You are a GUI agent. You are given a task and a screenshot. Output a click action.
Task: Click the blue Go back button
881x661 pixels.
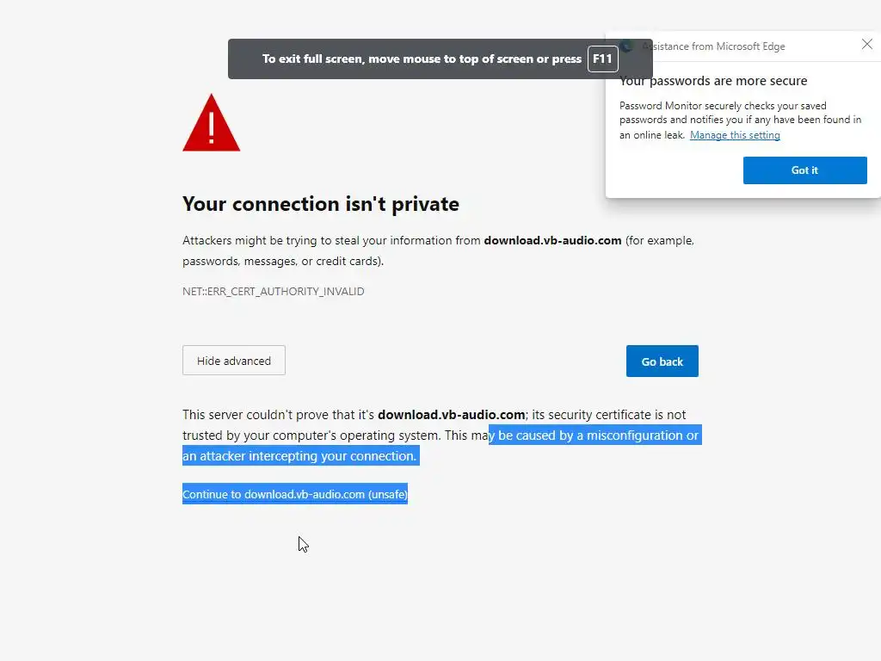click(662, 361)
